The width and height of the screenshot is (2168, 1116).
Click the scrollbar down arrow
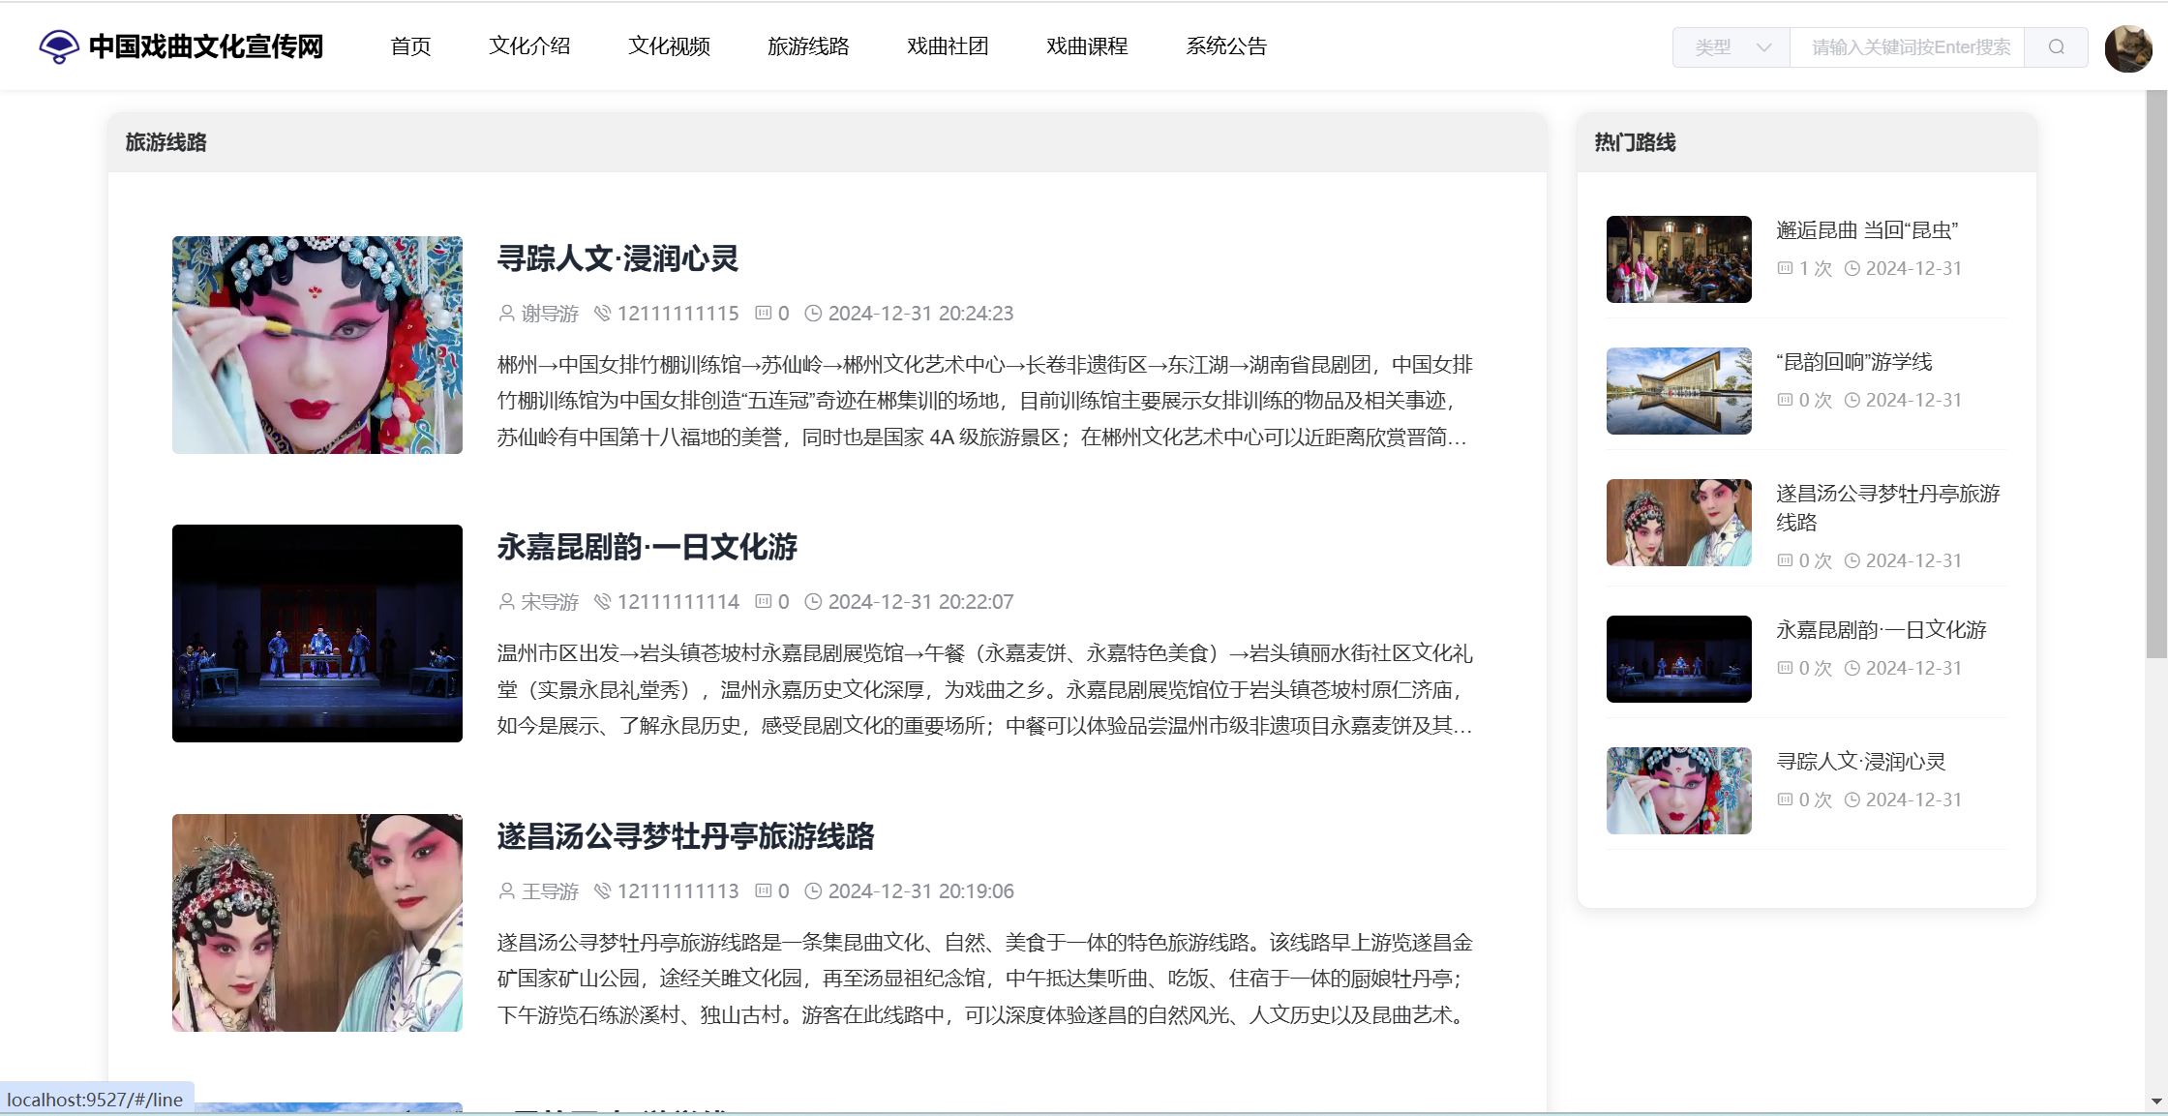(2155, 1101)
